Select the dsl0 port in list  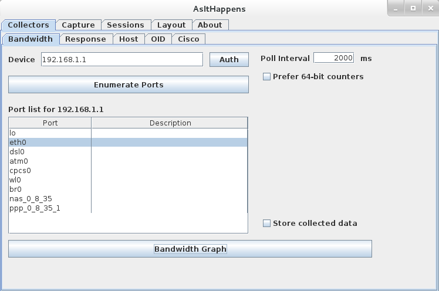50,151
